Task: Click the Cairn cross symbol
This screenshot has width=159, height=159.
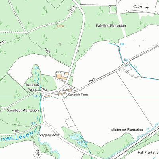Action: [x=147, y=8]
